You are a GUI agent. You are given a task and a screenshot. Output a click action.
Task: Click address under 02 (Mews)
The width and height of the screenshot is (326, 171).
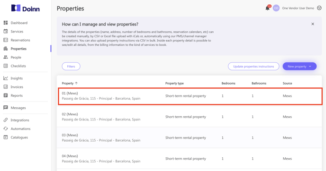[101, 120]
